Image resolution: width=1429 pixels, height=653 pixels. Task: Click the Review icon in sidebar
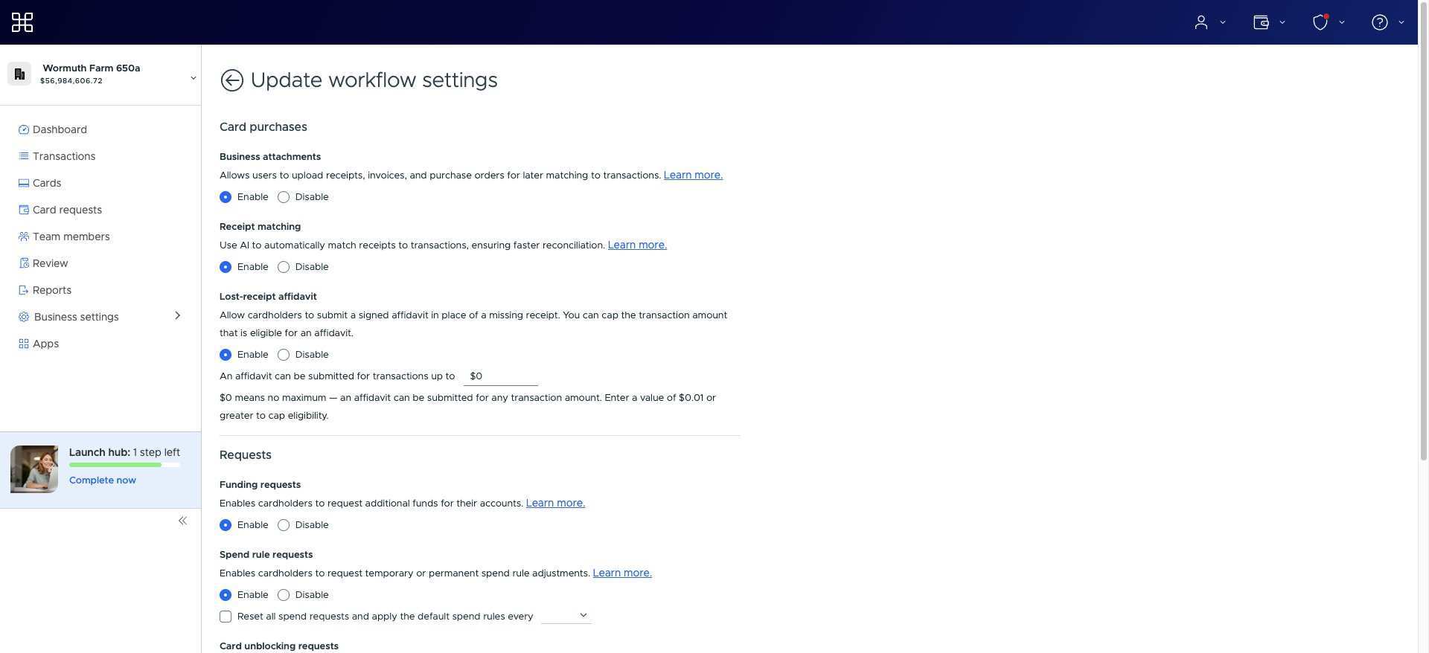coord(24,263)
